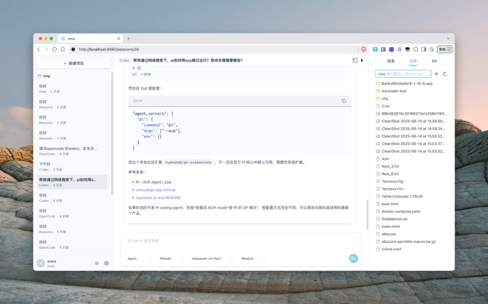This screenshot has width=488, height=304.
Task: Open settings gear next to xiaoz
Action: [106, 263]
